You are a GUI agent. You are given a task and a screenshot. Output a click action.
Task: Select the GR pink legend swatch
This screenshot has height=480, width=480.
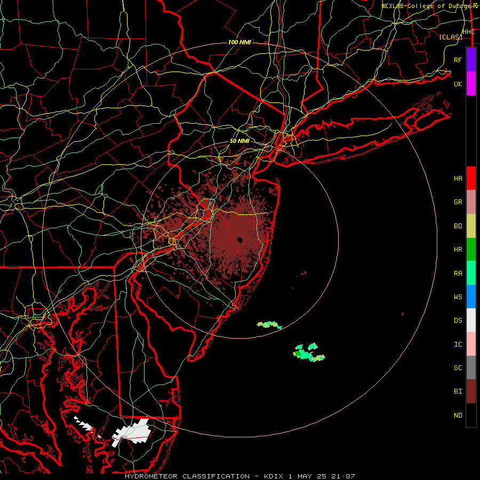(x=471, y=202)
